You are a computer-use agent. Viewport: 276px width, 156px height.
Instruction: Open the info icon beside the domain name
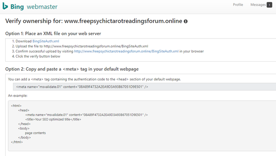click(x=186, y=21)
